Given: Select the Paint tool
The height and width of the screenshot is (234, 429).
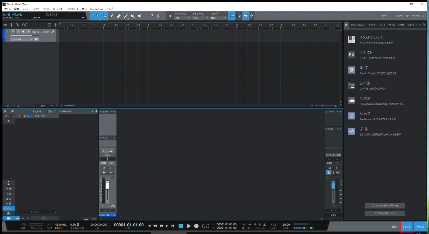Looking at the screenshot, I should (x=126, y=16).
